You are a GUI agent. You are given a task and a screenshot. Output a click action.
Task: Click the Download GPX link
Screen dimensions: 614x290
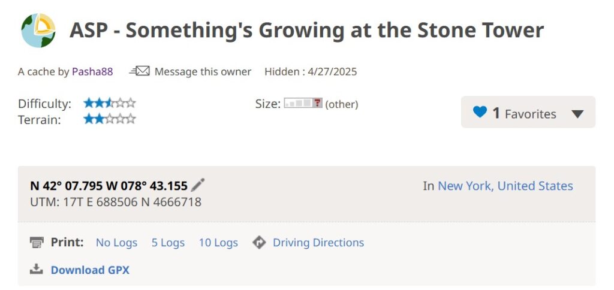[x=90, y=270]
